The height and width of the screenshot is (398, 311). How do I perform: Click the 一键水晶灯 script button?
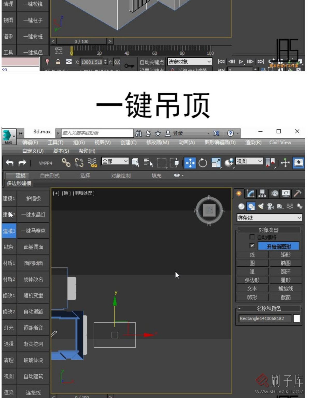coord(33,215)
